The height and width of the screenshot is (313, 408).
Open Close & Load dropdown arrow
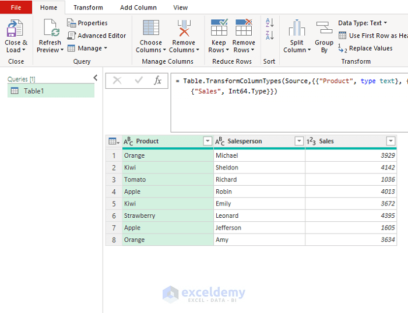click(x=24, y=50)
